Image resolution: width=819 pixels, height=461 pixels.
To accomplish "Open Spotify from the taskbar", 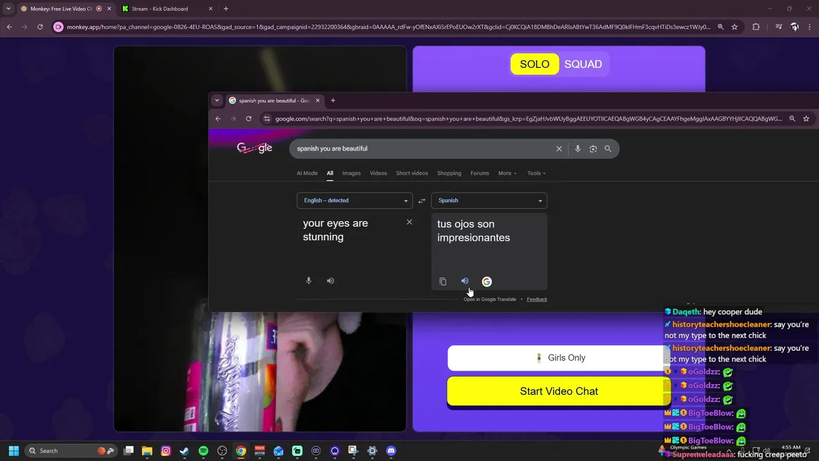I will point(203,451).
